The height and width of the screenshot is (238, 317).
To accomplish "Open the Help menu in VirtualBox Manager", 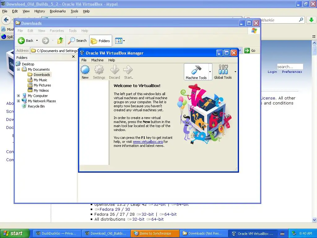I will pos(111,60).
